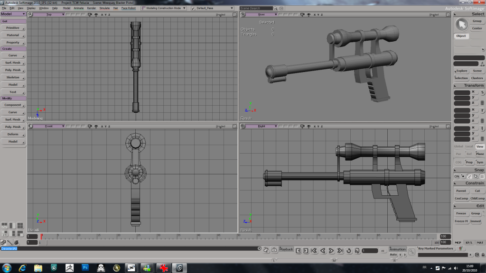Maximize the User viewport
This screenshot has width=486, height=273.
pyautogui.click(x=448, y=15)
